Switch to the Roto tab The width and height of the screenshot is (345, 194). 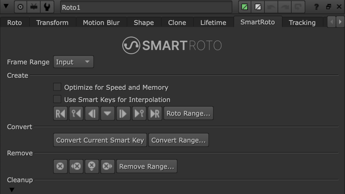coord(14,23)
